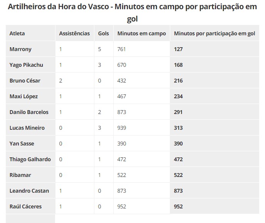Select the Marrony athlete name
Image resolution: width=265 pixels, height=223 pixels.
click(20, 49)
